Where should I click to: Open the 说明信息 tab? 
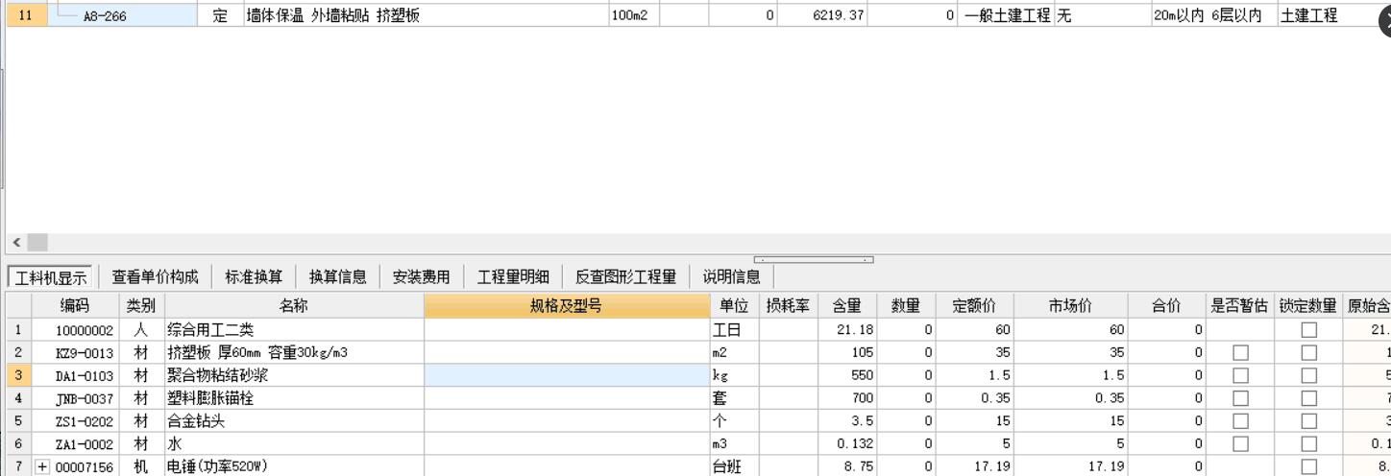(731, 277)
